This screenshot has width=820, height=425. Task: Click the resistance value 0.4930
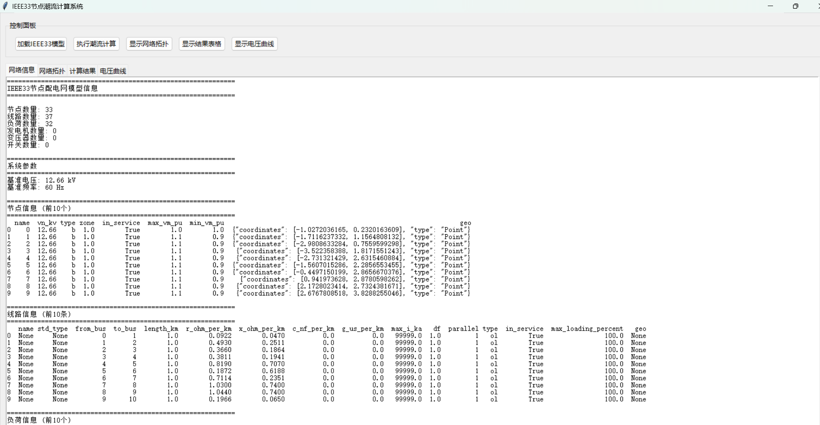220,343
